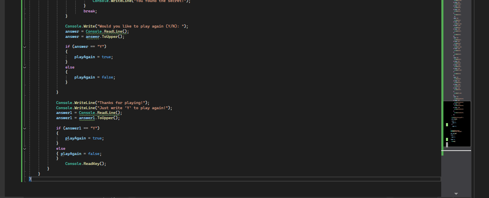The width and height of the screenshot is (489, 198).
Task: Click 'playAgain = true;' under answer1 check
Action: [x=84, y=138]
